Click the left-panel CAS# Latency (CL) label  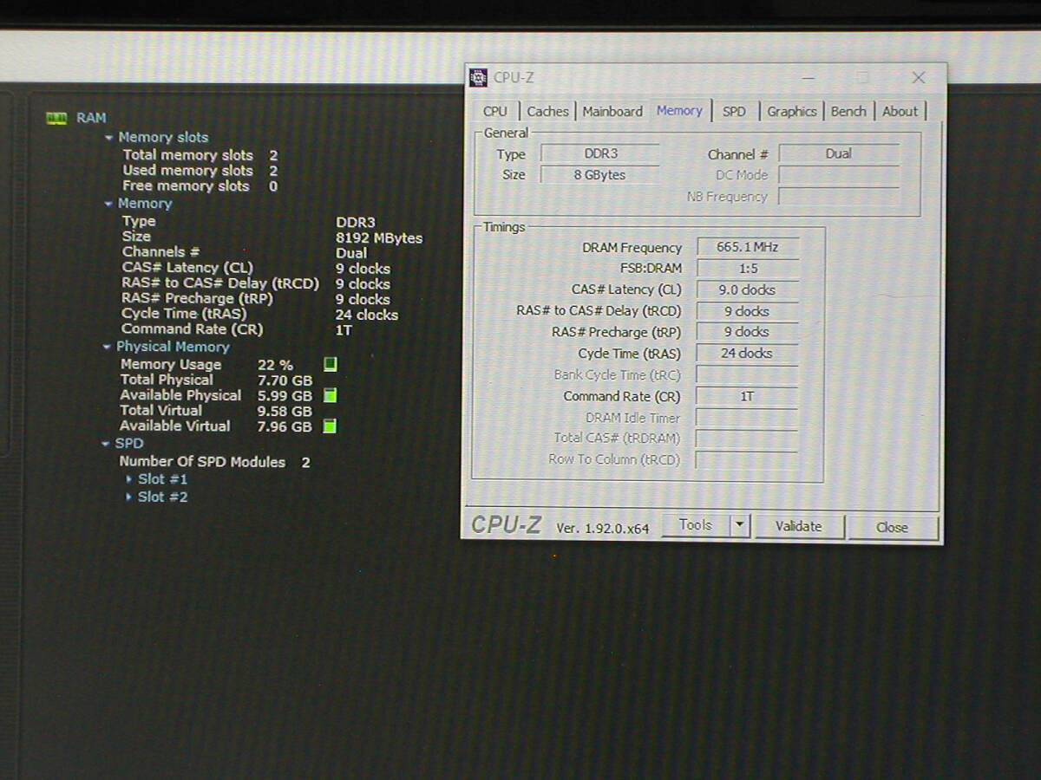tap(187, 268)
